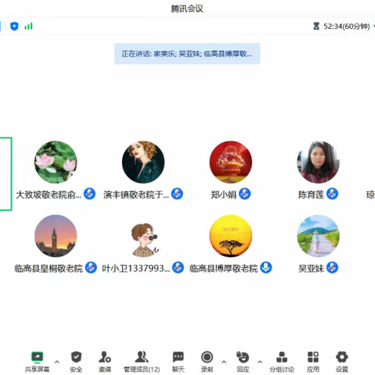Screen dimensions: 375x375
Task: Click the name label 临高县皇桐敬老院
Action: (x=48, y=268)
